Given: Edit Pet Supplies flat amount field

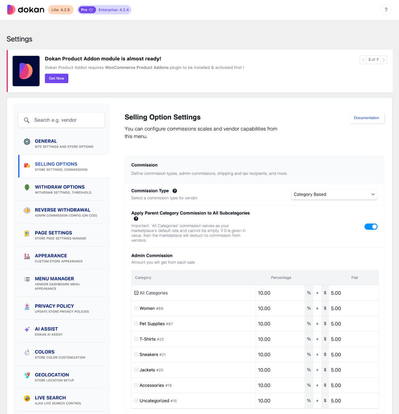Looking at the screenshot, I should [x=353, y=324].
